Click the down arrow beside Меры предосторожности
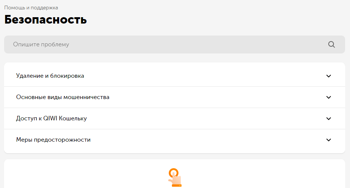350x188 pixels. click(329, 140)
